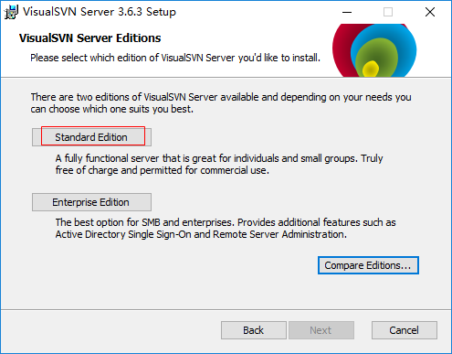Image resolution: width=452 pixels, height=354 pixels.
Task: Click the maximize box in the title bar
Action: (388, 12)
